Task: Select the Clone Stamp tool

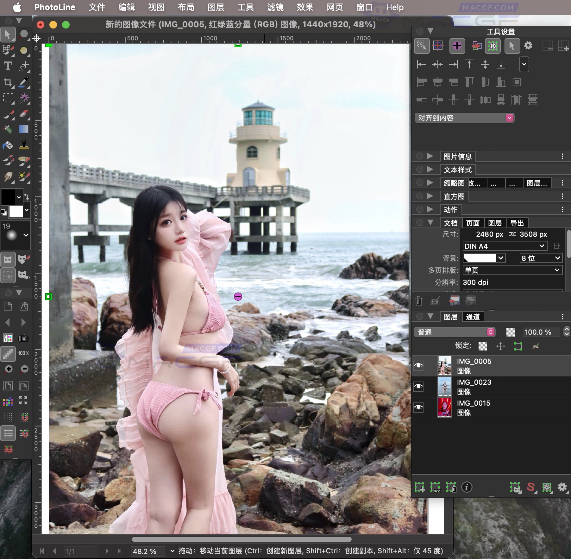Action: pyautogui.click(x=24, y=145)
